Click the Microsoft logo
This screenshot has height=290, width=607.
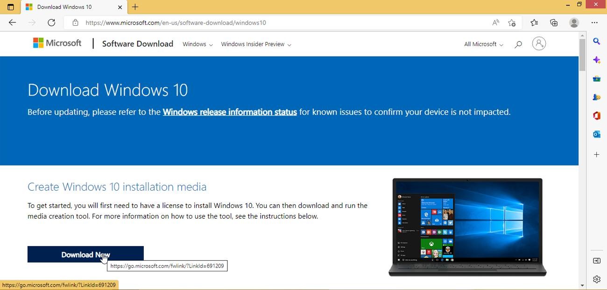pyautogui.click(x=57, y=43)
